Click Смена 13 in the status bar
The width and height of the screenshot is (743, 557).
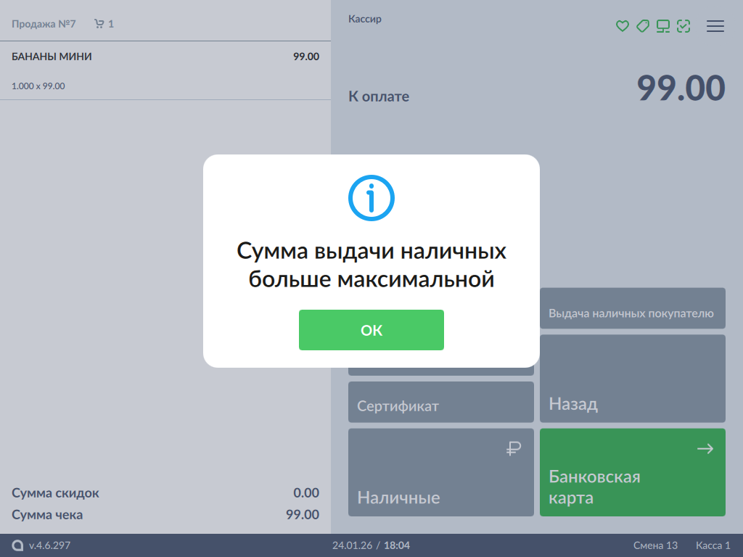pyautogui.click(x=655, y=545)
